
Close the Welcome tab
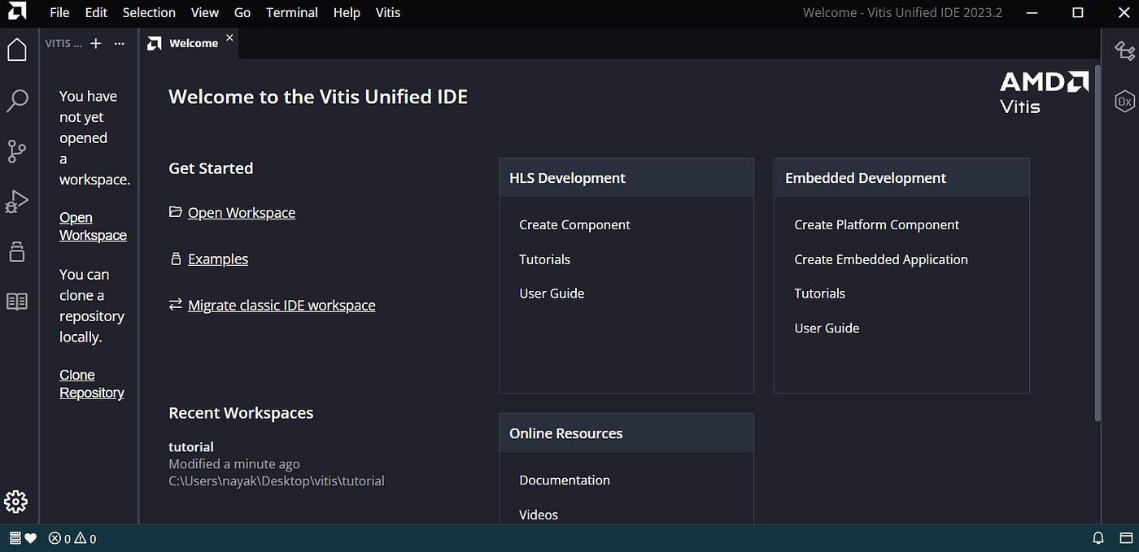(229, 38)
